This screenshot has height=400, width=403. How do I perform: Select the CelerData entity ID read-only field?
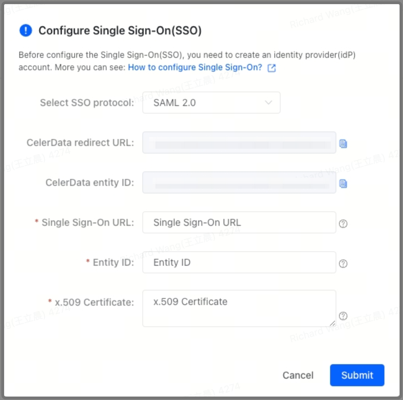pyautogui.click(x=239, y=182)
